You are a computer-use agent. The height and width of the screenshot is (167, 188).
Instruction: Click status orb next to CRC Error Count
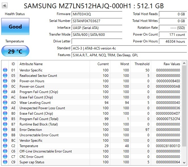tap(5, 157)
